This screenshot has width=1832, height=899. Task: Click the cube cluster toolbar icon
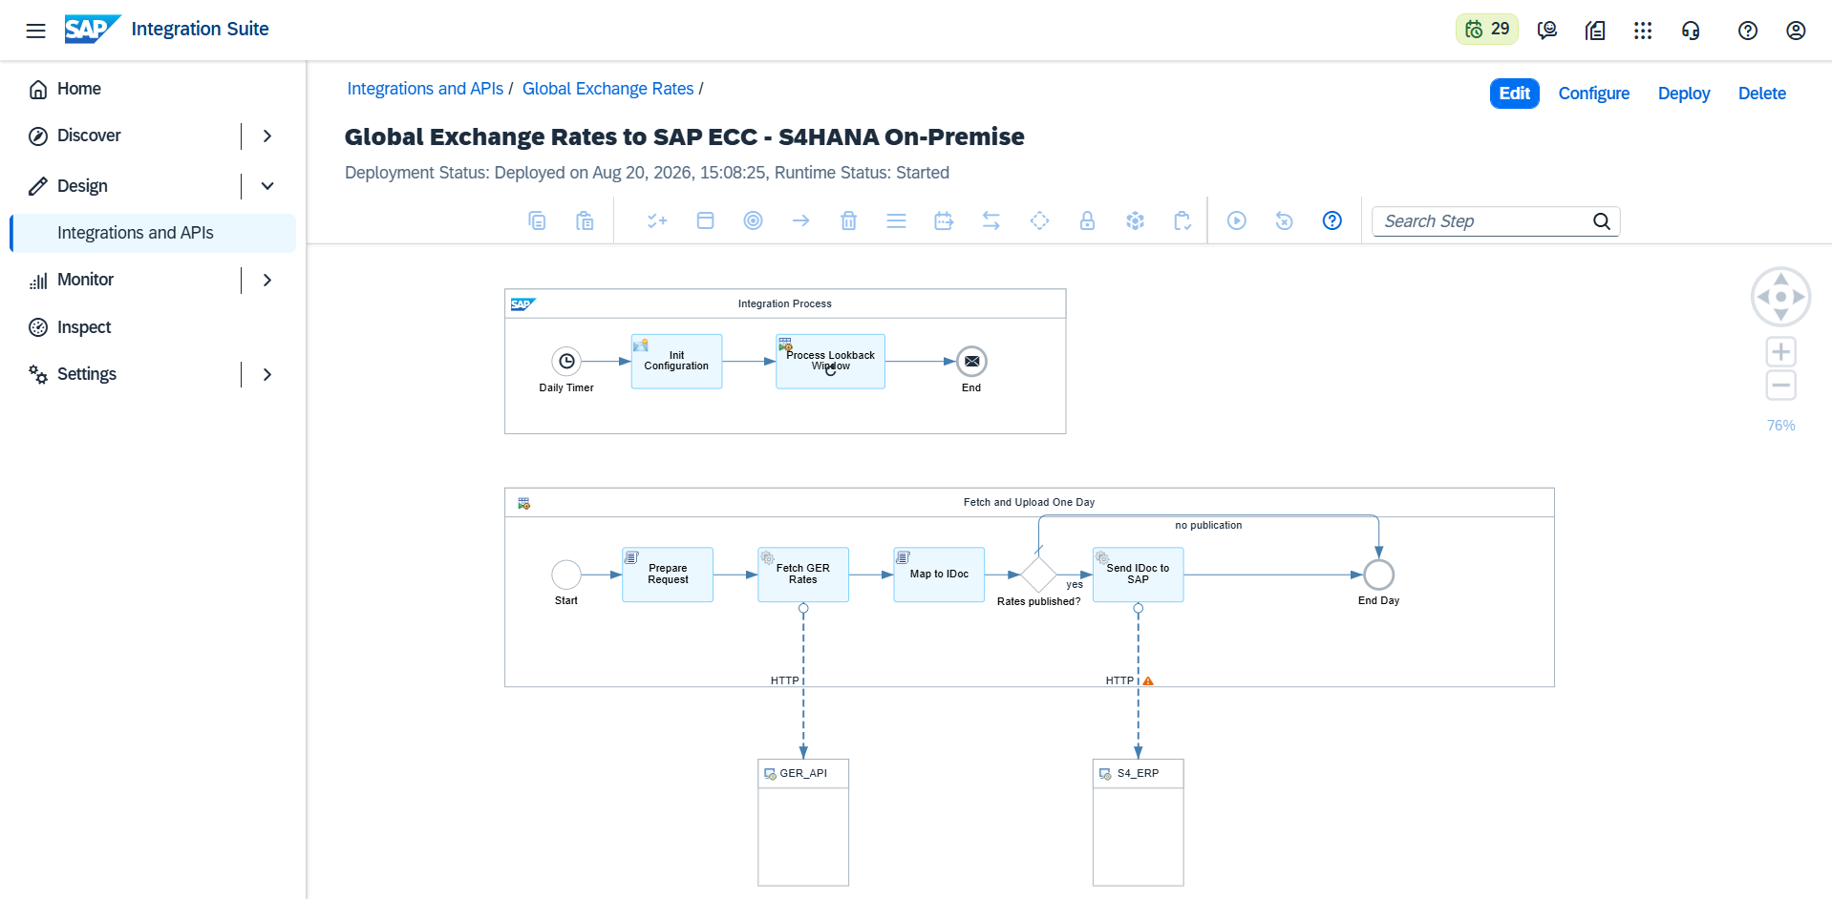(x=1135, y=220)
